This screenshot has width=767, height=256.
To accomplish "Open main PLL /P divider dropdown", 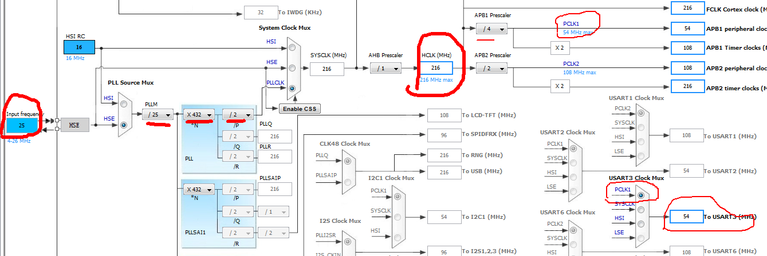I will (x=238, y=115).
